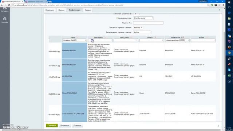The height and width of the screenshot is (131, 233).
Task: Open the price column dropdown 'Столбец price'
Action: tap(143, 18)
